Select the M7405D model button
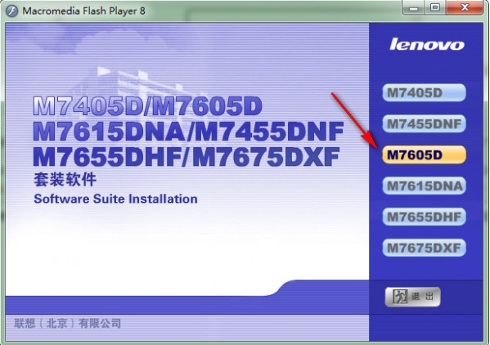Viewport: 490px width, 345px height. (424, 92)
